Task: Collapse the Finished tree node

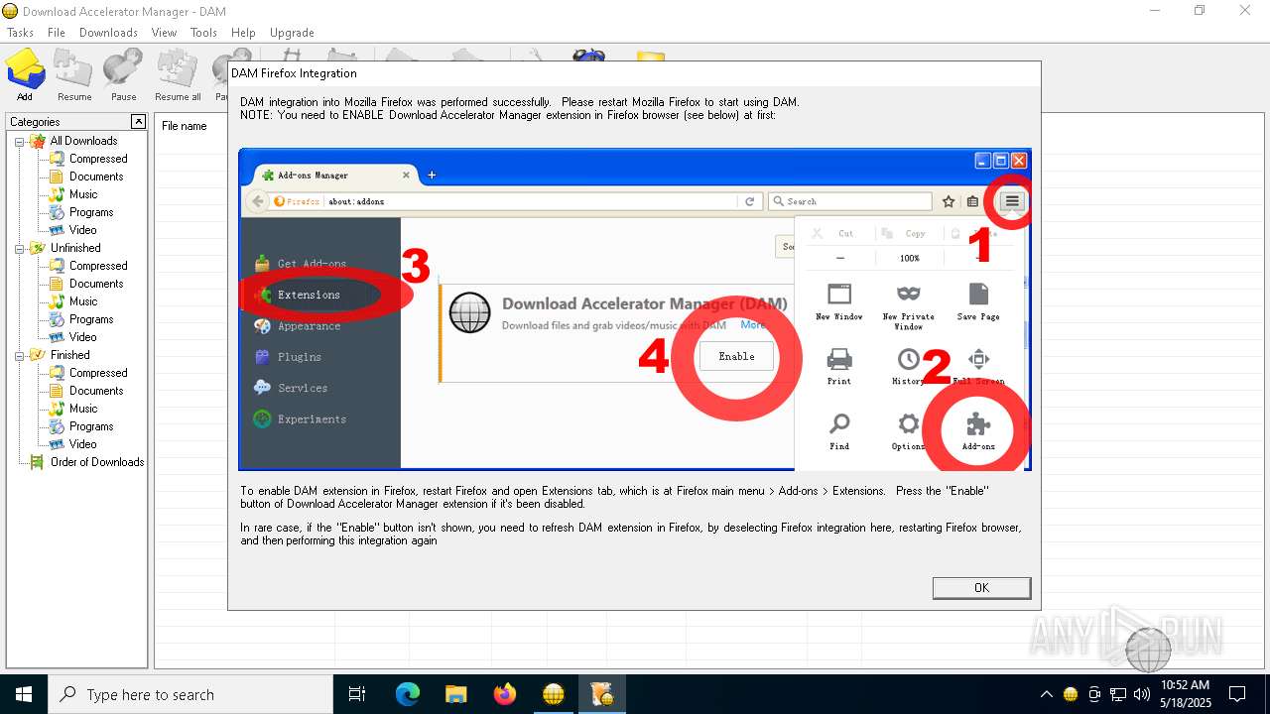Action: [x=19, y=355]
